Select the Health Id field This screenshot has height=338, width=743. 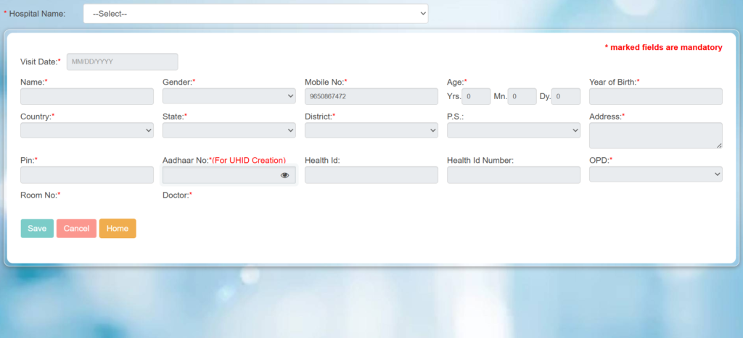(x=371, y=175)
